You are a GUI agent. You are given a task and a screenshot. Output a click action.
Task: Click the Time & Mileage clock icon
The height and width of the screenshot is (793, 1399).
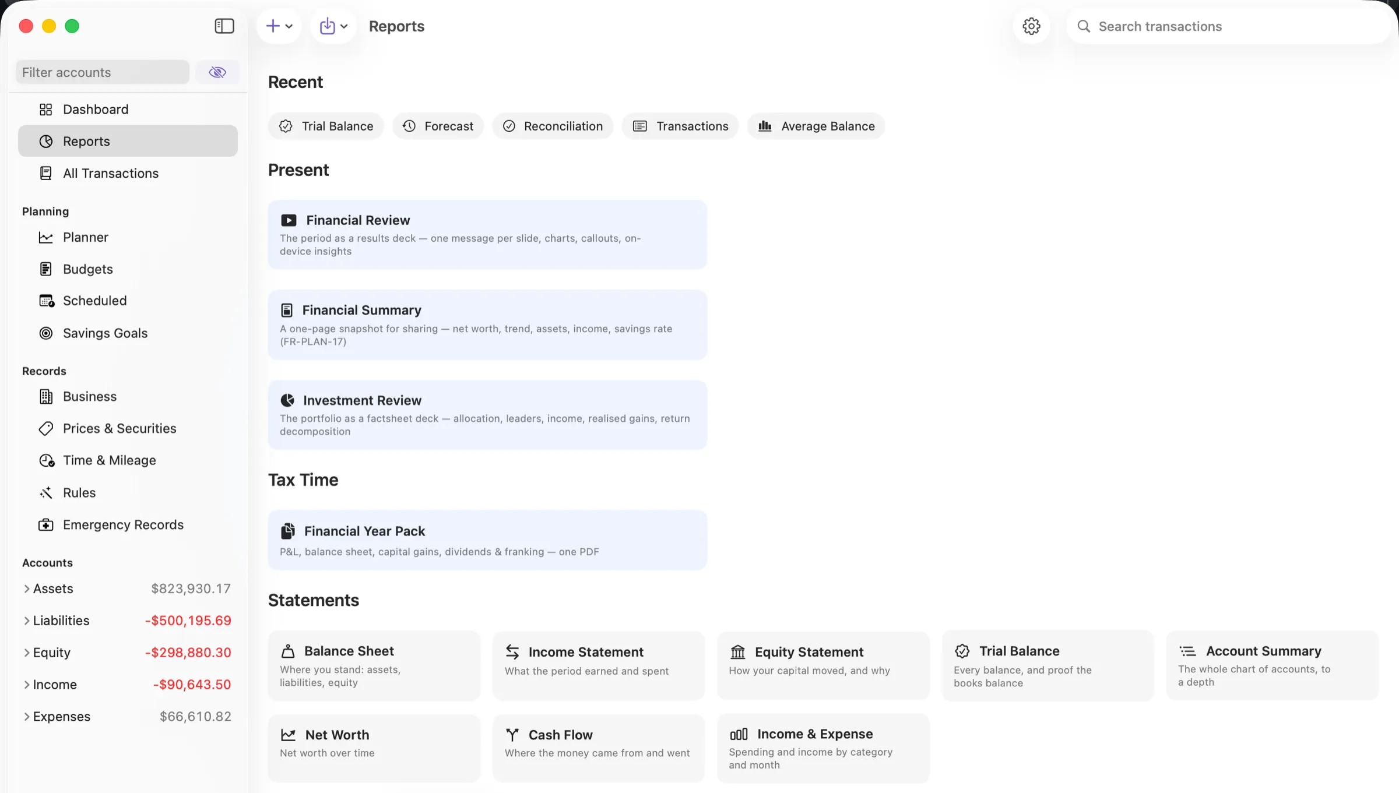pos(47,460)
